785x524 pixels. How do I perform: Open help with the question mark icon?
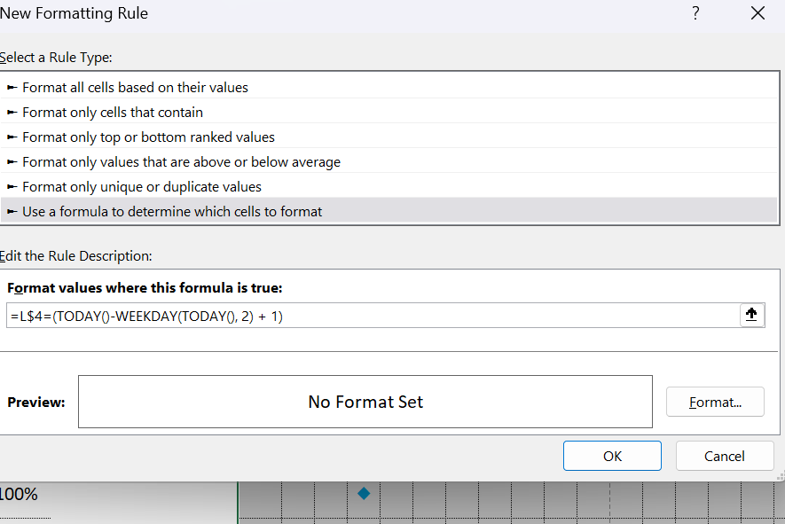[695, 13]
